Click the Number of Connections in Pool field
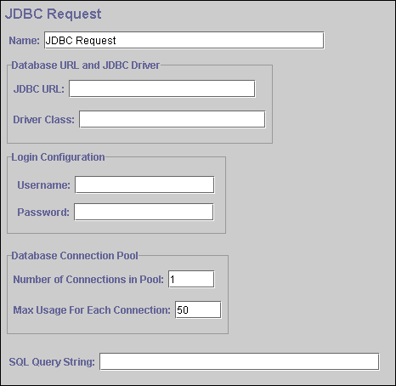 point(191,279)
